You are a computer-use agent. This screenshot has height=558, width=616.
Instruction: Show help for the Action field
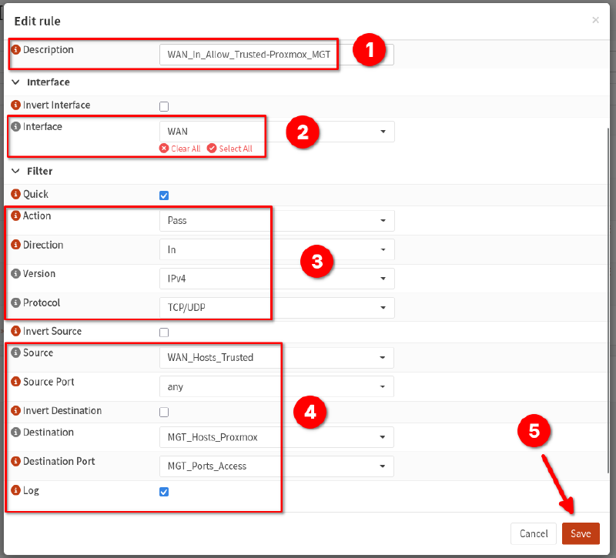[x=15, y=216]
